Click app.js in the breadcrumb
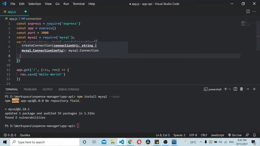Screen dimensions: 260x146 coord(13,19)
